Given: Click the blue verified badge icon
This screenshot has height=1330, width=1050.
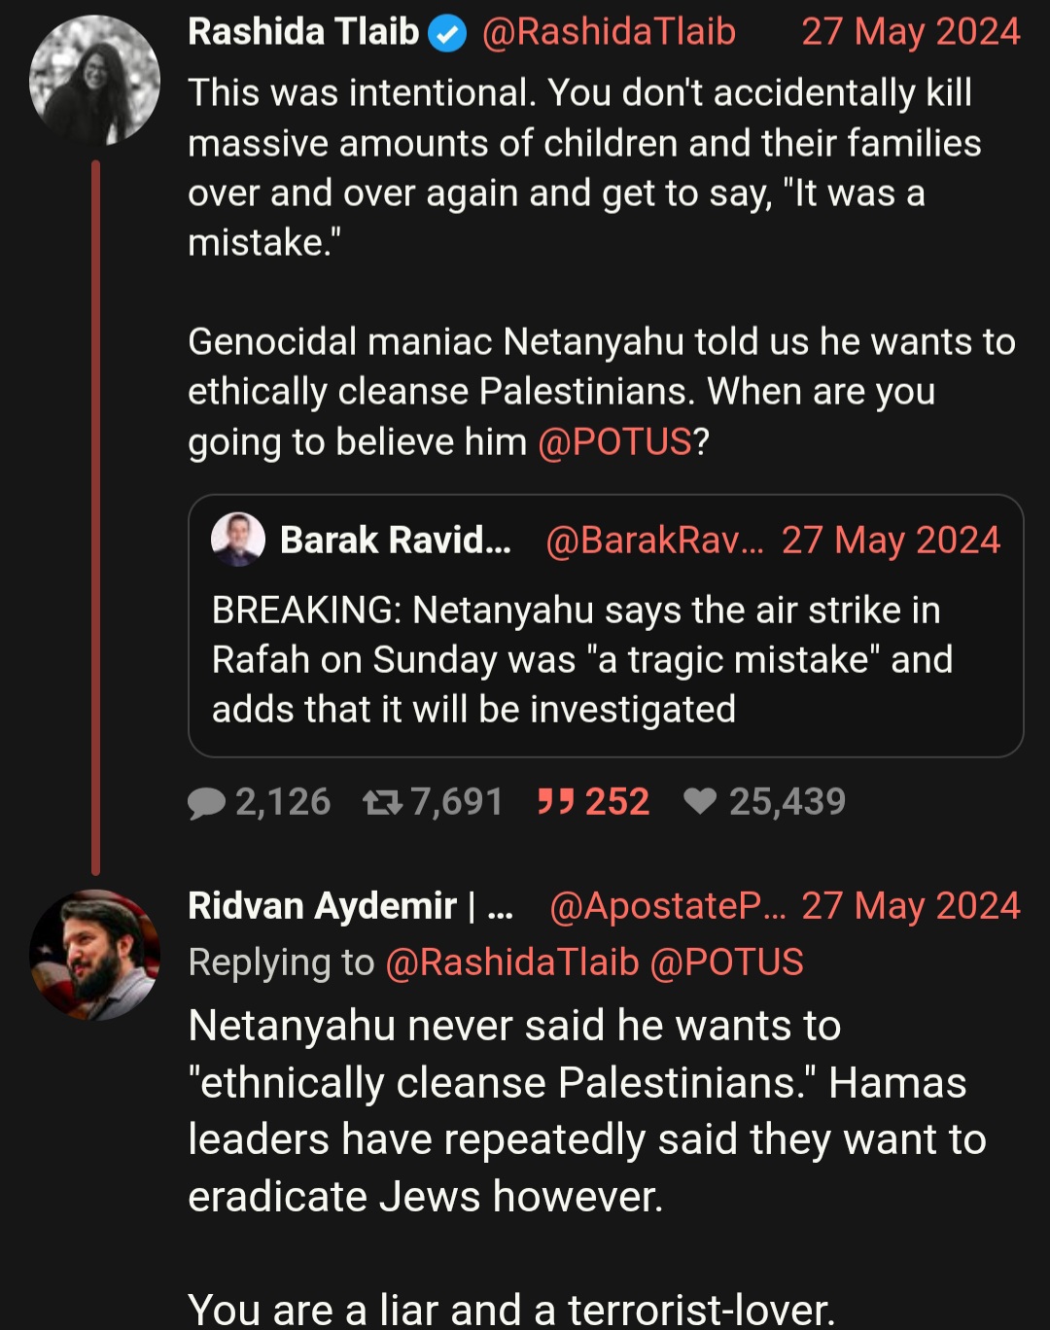Looking at the screenshot, I should [x=448, y=34].
